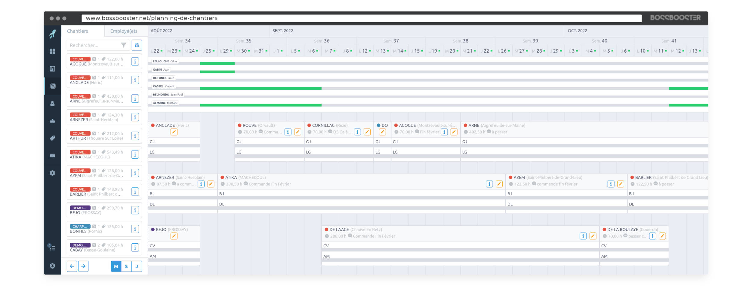Edit the BEJO (FROSSAY) planning card

tap(174, 236)
